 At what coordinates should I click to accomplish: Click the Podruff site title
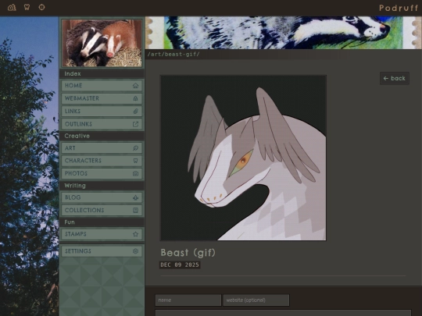[399, 8]
